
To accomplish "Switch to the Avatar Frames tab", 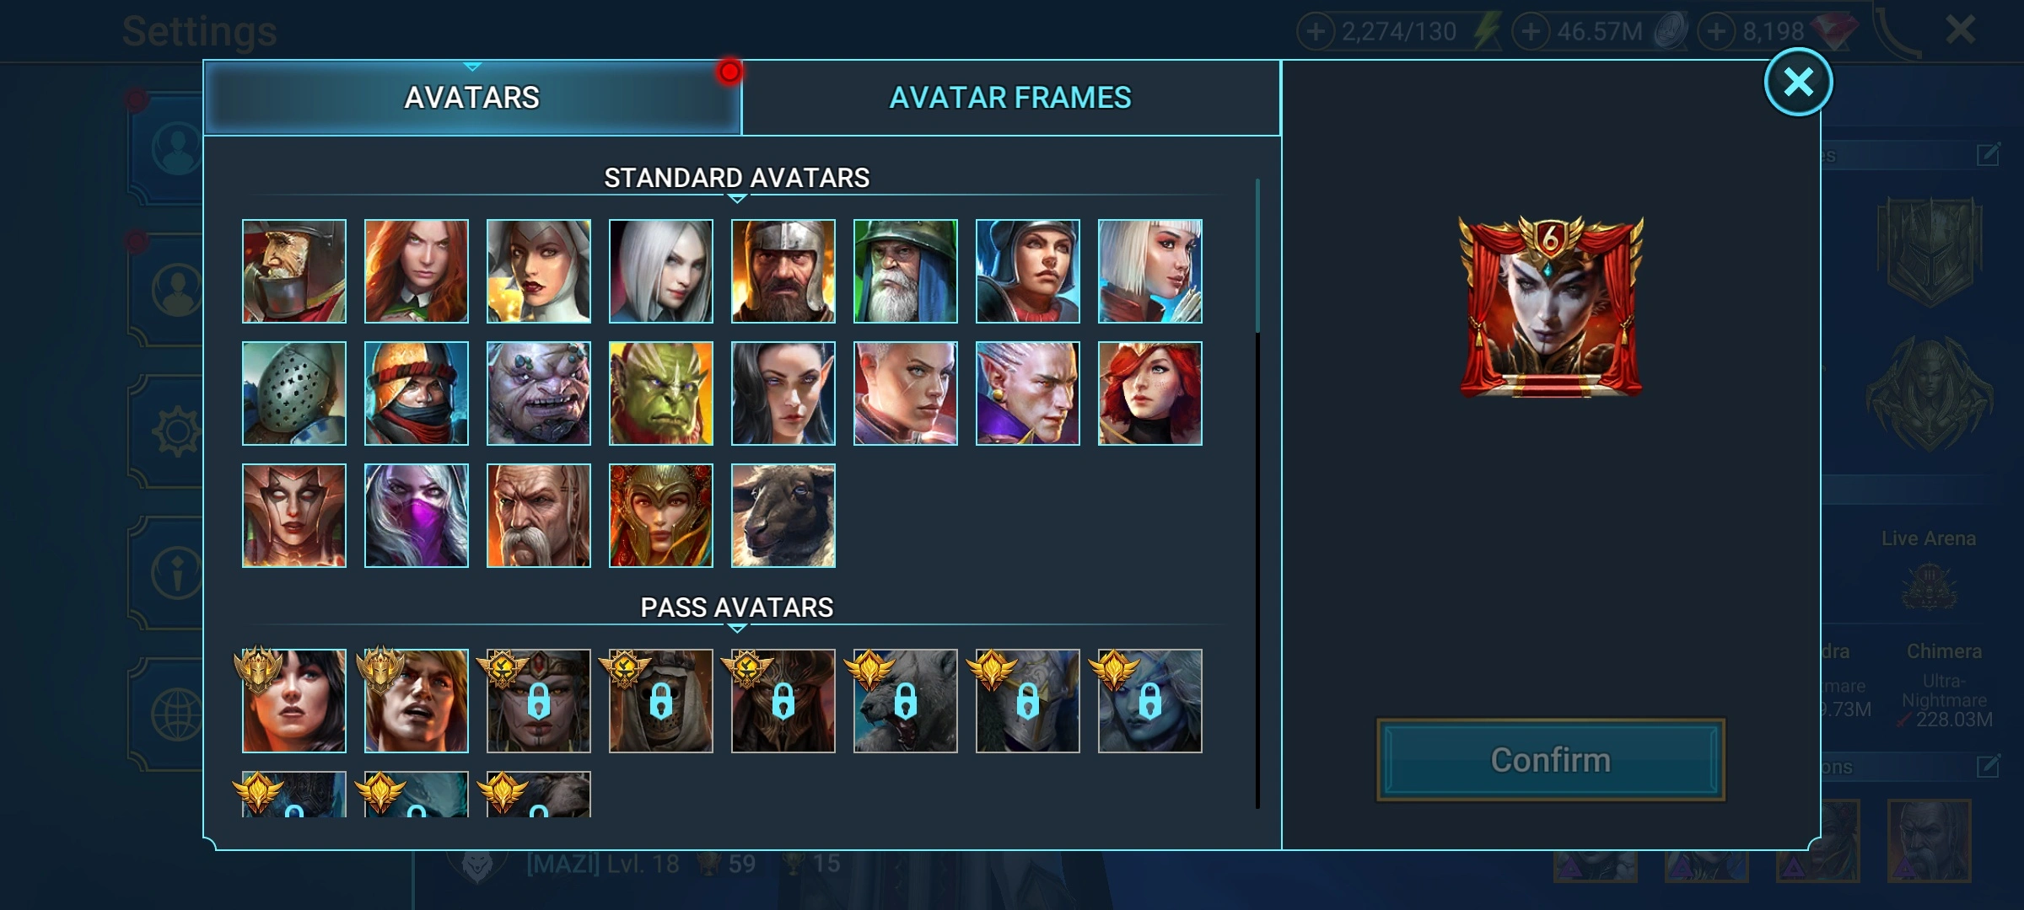I will tap(1010, 98).
